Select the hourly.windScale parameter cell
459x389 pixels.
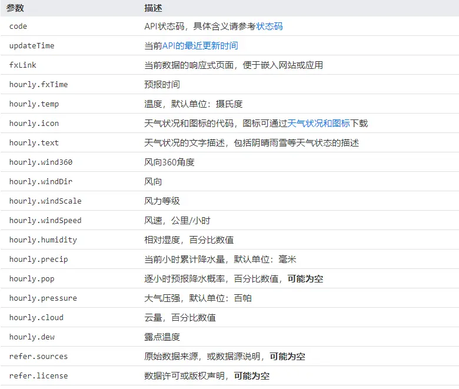45,201
